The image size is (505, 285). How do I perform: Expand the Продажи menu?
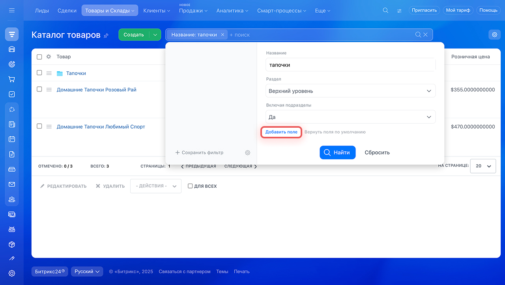(193, 11)
